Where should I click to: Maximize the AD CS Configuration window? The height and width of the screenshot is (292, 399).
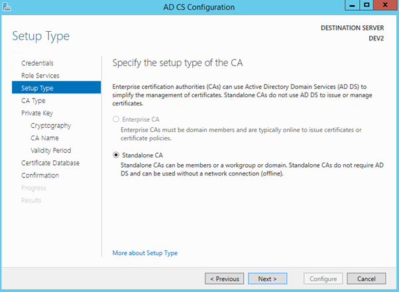[x=367, y=5]
